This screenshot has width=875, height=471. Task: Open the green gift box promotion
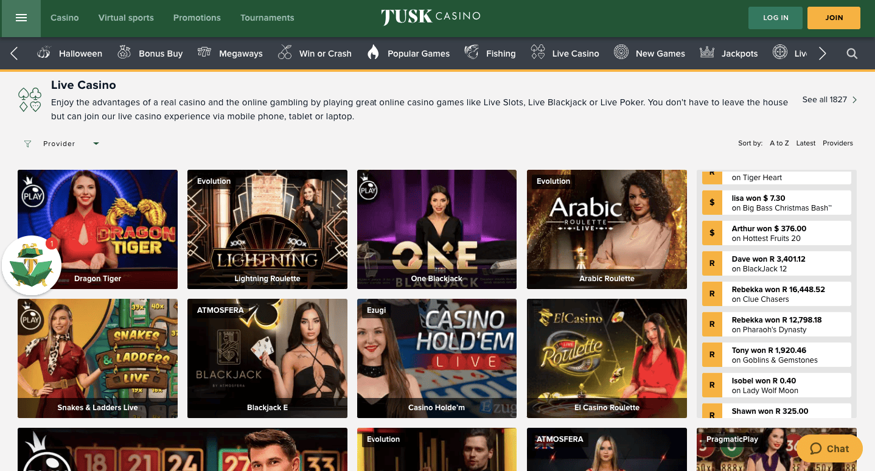[32, 265]
